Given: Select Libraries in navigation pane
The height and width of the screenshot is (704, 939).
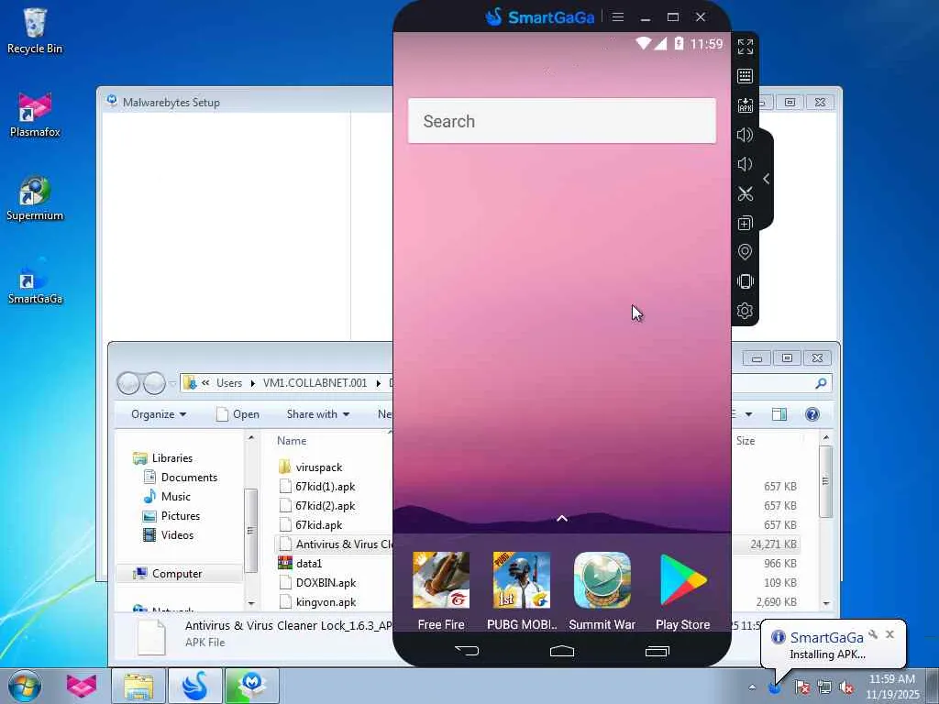Looking at the screenshot, I should (171, 458).
